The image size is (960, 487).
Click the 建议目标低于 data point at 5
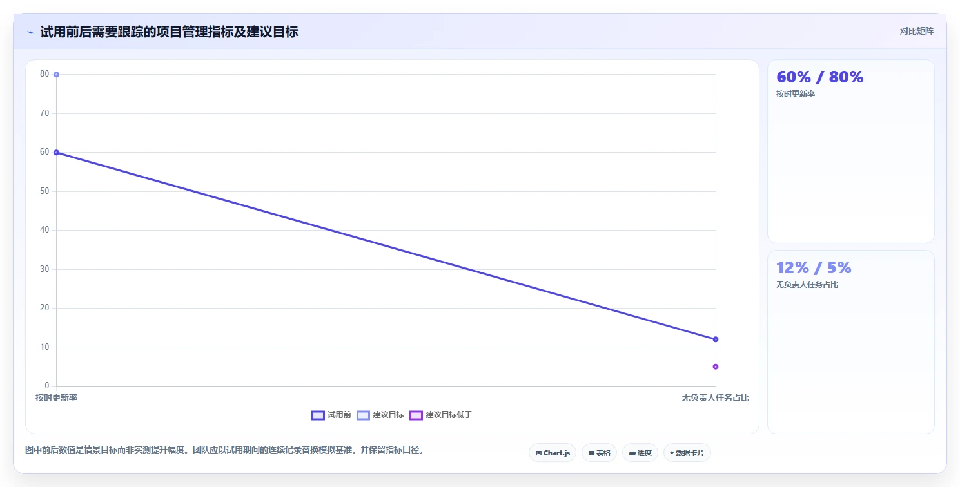click(716, 367)
